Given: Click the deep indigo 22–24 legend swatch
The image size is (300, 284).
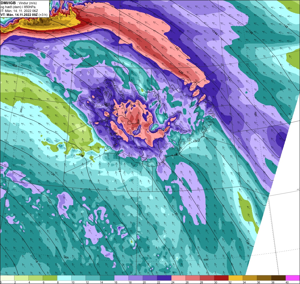Looking at the screenshot, I should pyautogui.click(x=164, y=278).
